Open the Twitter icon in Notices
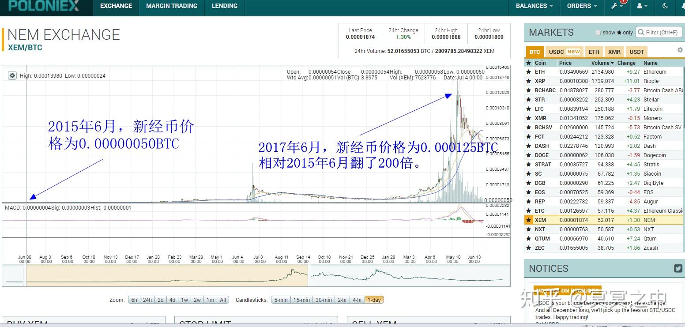Image resolution: width=685 pixels, height=327 pixels. coord(678,268)
